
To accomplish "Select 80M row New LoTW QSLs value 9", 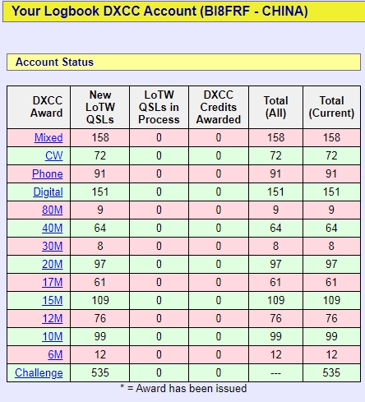I will pos(100,210).
